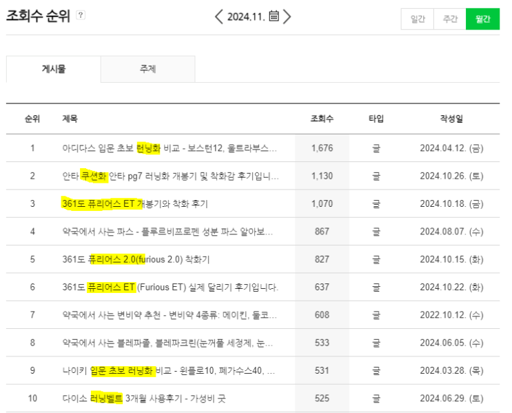Click view count 1,676

coord(322,148)
